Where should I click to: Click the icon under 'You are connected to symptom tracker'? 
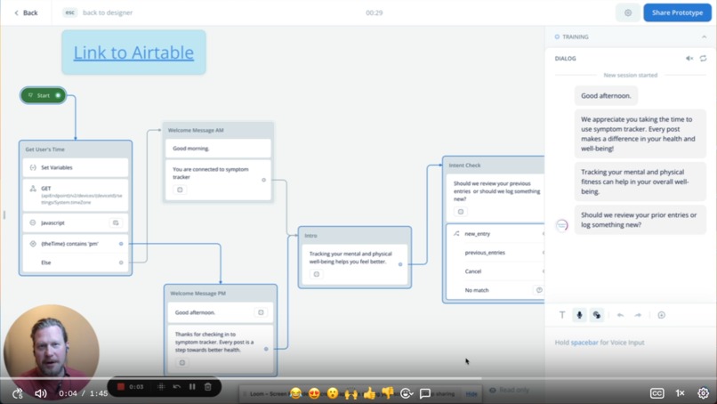tap(180, 190)
